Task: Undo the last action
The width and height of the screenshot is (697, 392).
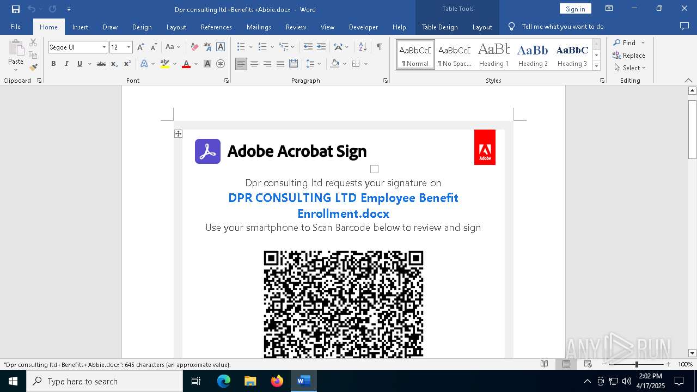Action: point(32,9)
